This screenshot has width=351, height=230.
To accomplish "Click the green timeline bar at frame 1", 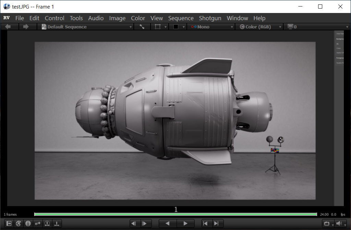I will tap(175, 215).
